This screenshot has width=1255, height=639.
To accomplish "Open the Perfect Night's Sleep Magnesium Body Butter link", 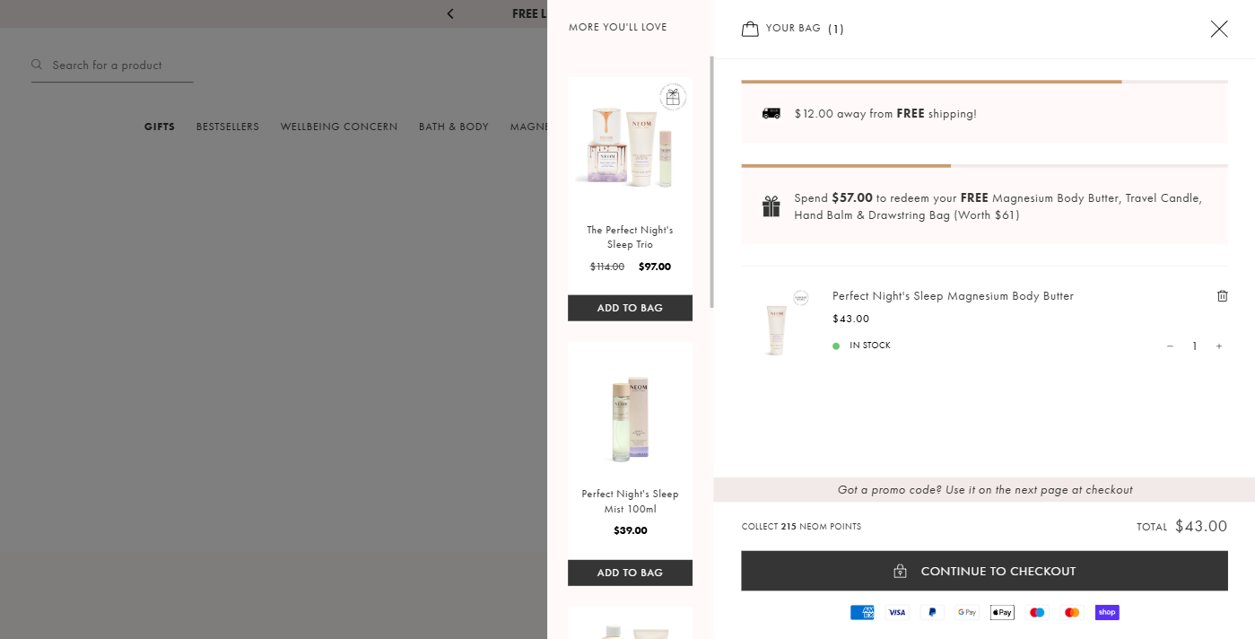I will (x=953, y=296).
